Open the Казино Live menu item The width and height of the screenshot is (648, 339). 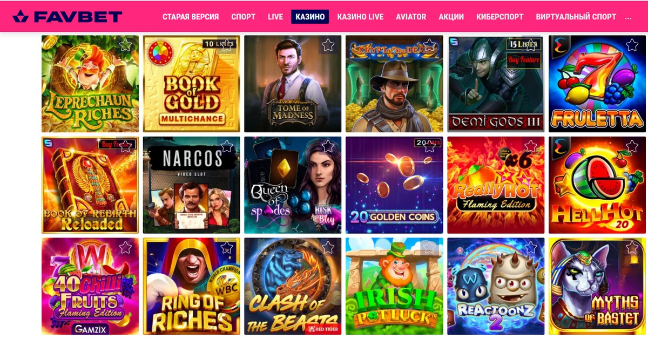(360, 17)
